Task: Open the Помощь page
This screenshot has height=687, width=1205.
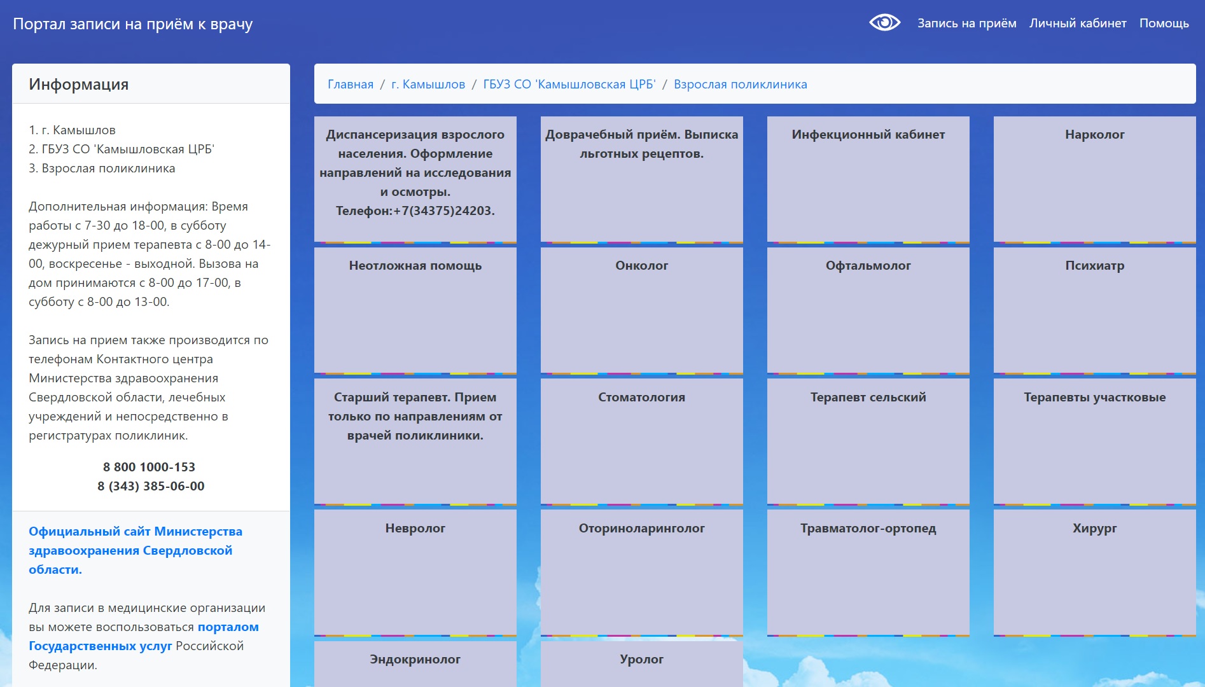Action: [1164, 24]
